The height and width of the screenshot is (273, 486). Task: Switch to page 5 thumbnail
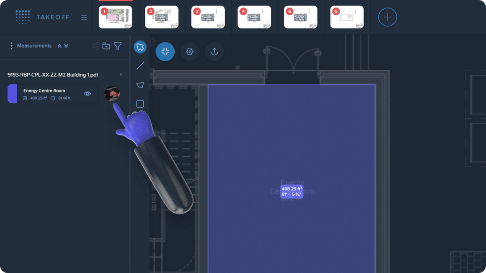click(x=301, y=17)
